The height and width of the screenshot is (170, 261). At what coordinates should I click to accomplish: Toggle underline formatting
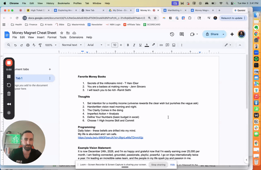coord(140,45)
